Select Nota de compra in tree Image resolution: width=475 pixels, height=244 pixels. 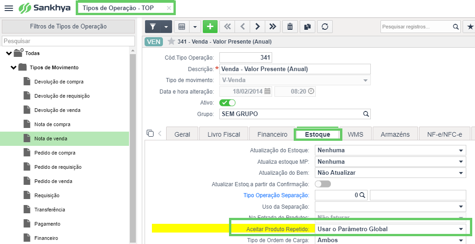[x=52, y=124]
